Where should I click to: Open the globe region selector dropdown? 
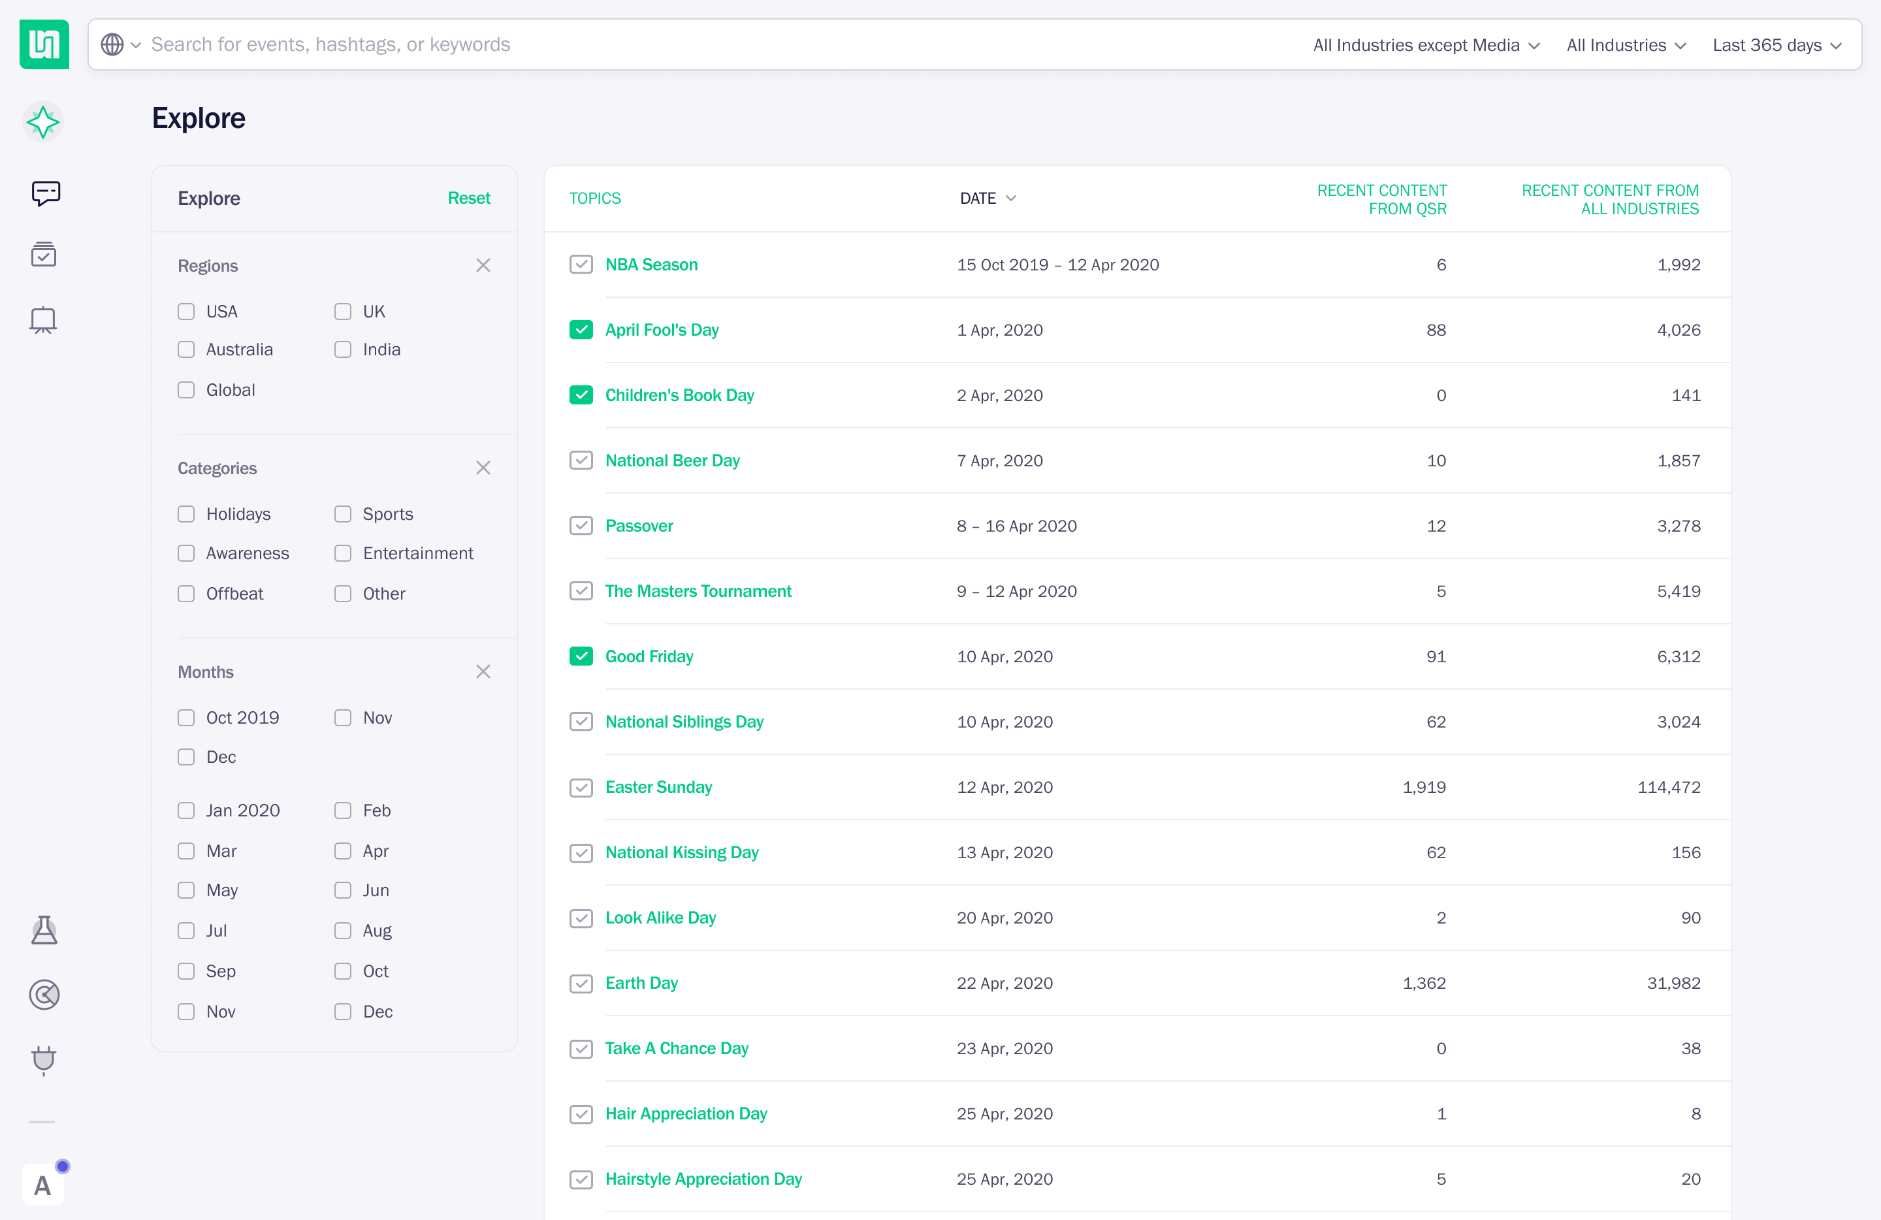click(x=120, y=44)
